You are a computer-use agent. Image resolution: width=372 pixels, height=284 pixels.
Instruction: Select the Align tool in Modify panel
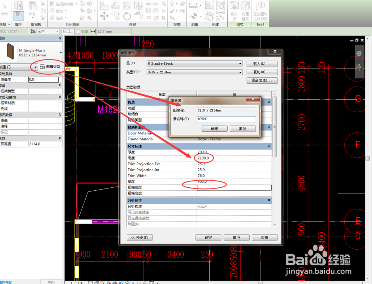pos(104,5)
